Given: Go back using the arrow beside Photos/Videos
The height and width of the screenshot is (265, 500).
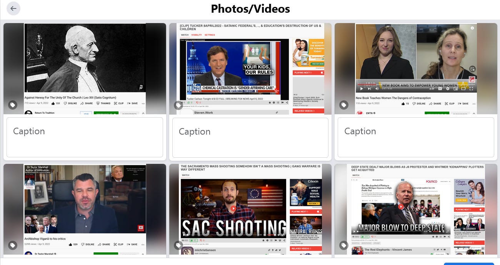Looking at the screenshot, I should tap(13, 8).
